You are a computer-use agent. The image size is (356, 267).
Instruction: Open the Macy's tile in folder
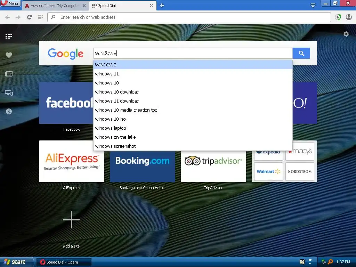coord(300,151)
